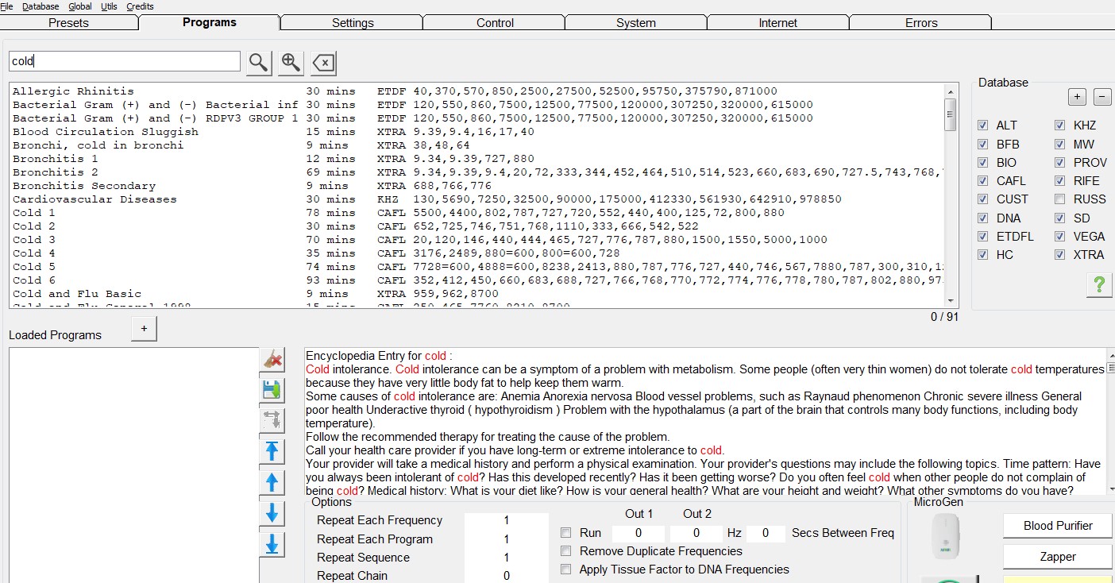Move program to top with arrow icon

[x=272, y=451]
